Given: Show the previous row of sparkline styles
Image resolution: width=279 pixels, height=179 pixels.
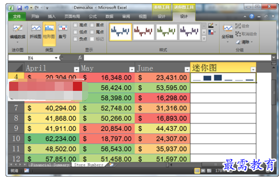Looking at the screenshot, I should 204,26.
